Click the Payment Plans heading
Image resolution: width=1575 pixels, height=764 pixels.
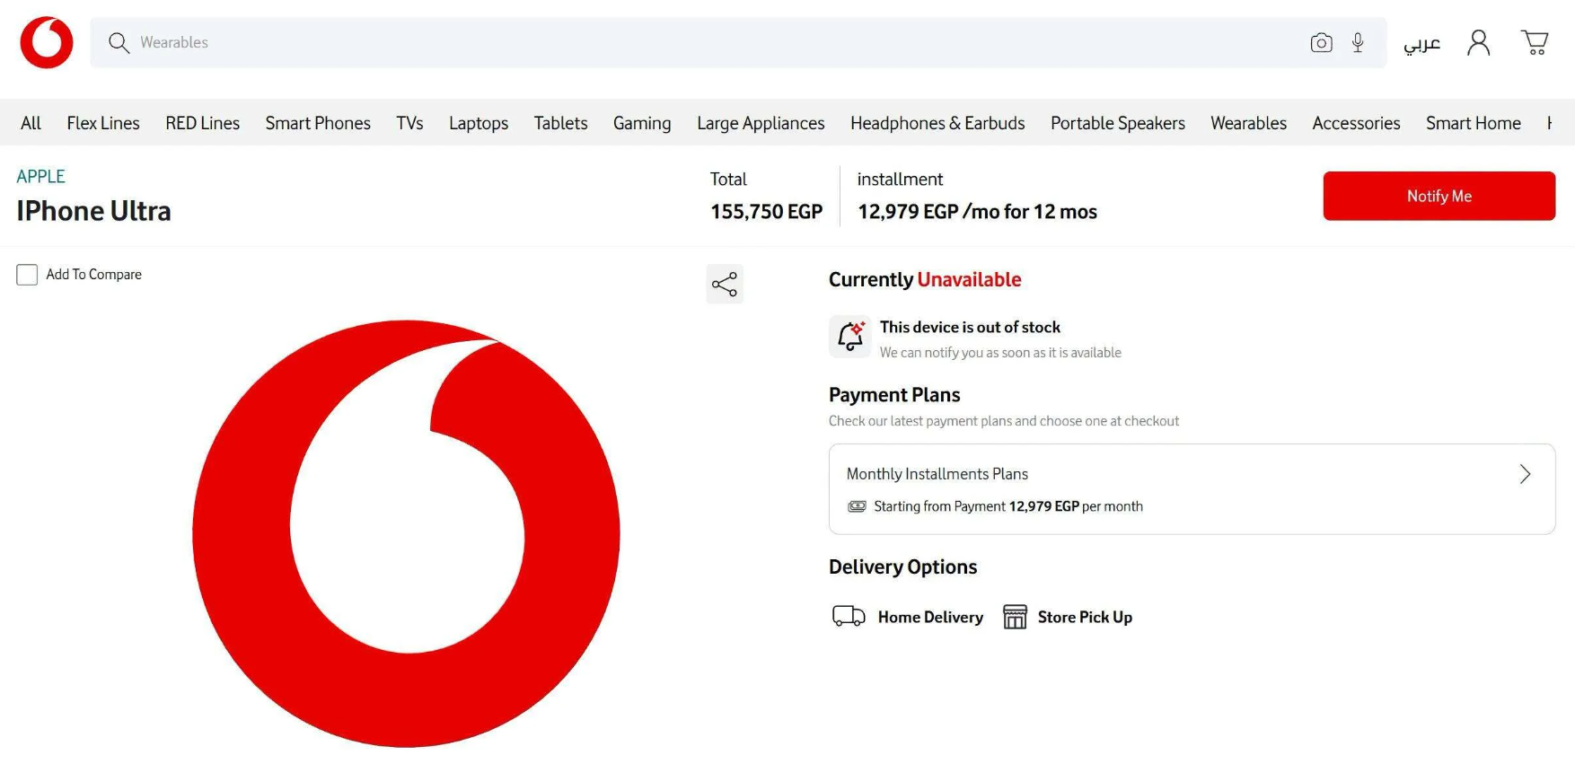pos(894,395)
